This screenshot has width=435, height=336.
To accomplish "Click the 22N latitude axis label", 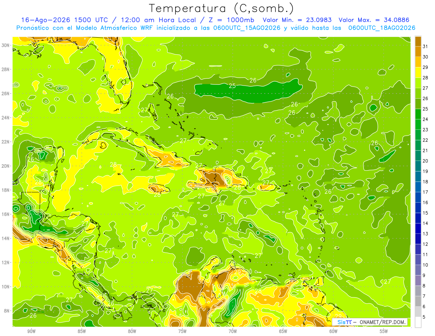I will [6, 142].
